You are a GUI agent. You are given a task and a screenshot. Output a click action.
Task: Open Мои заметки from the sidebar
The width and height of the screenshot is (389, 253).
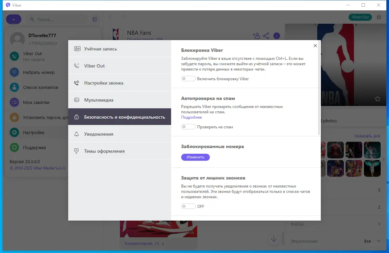click(14, 102)
